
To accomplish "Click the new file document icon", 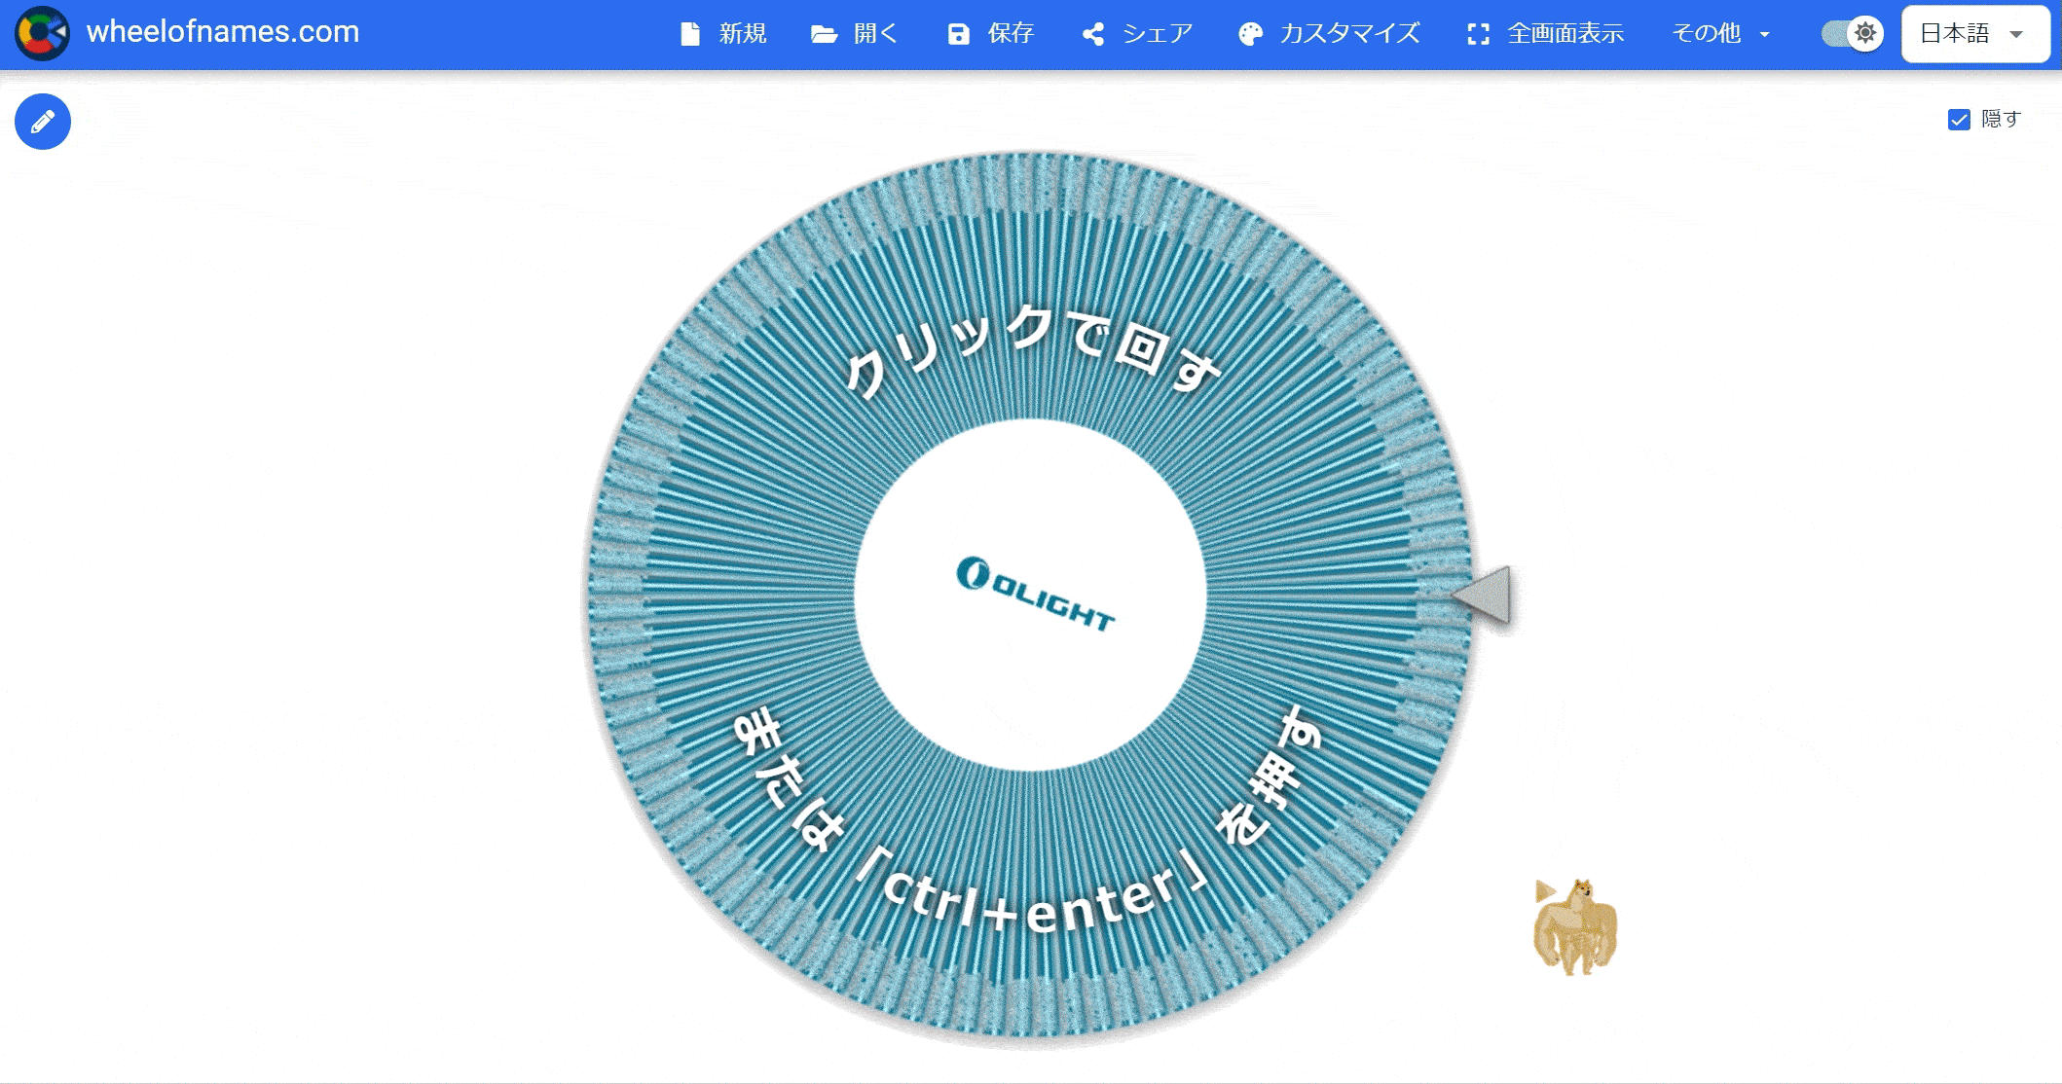I will point(690,34).
